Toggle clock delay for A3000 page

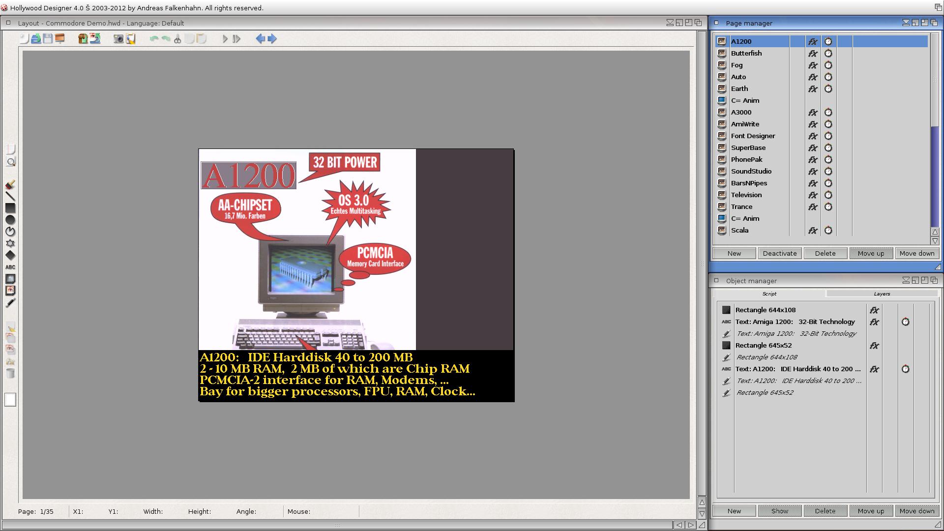coord(828,112)
